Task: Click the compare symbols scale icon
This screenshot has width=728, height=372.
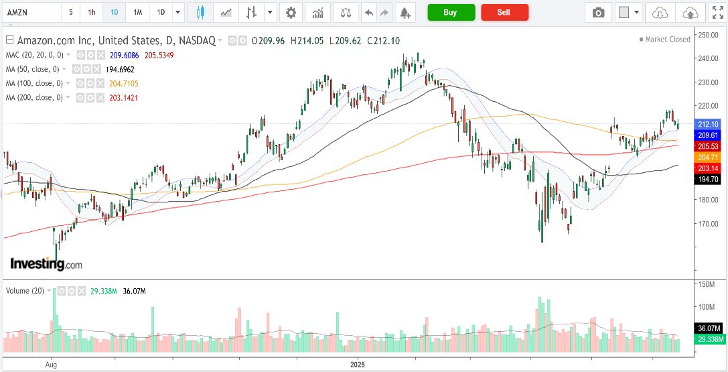Action: click(x=346, y=13)
